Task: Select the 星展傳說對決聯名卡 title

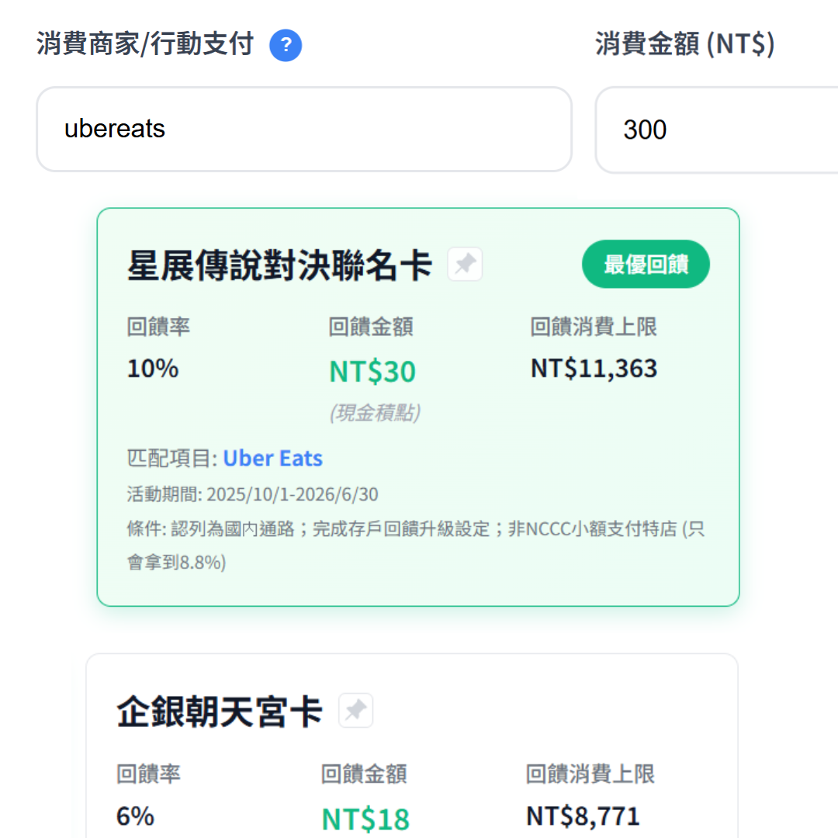Action: (x=279, y=264)
